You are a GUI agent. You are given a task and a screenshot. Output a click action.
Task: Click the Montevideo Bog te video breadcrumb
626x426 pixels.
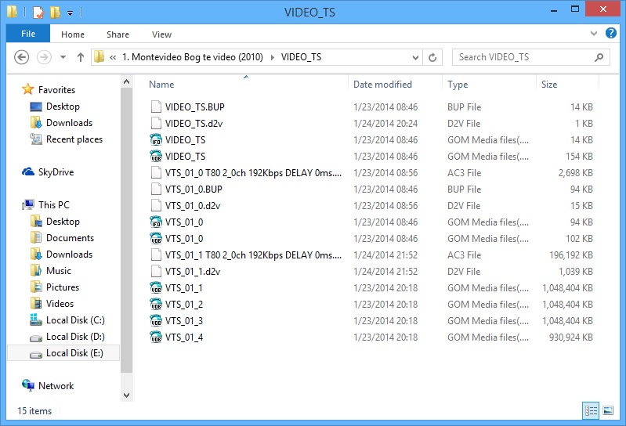(x=193, y=57)
